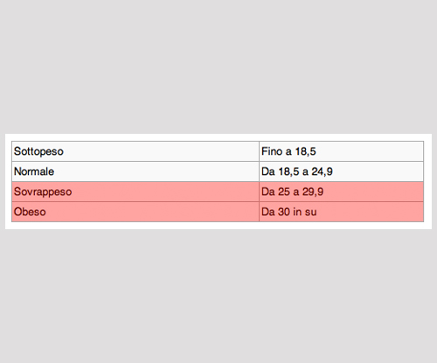Click the word "Da" in Obeso row
Viewport: 437px width, 363px height.
tap(268, 212)
